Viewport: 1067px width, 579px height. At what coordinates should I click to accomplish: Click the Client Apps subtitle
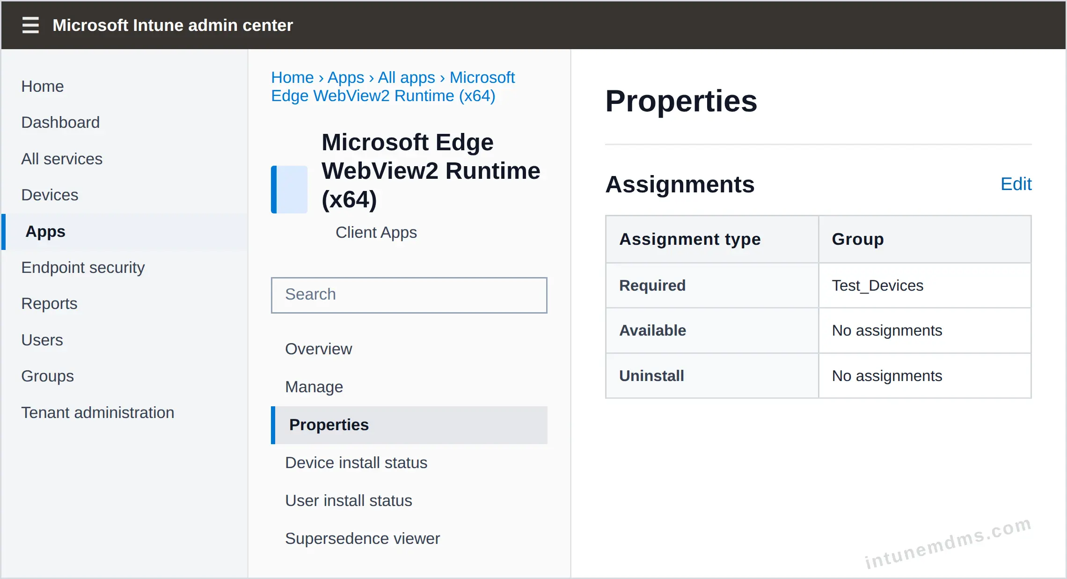[x=376, y=232]
